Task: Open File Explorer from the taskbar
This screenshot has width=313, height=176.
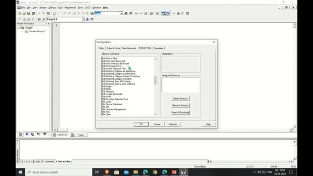Action: tap(136, 172)
